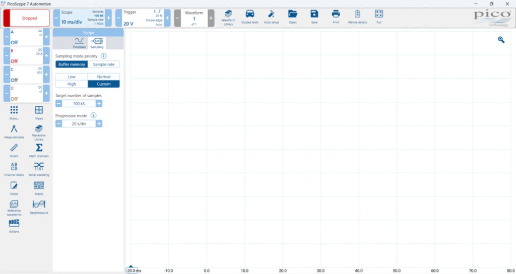Open the Waveform Library toolbar icon
The height and width of the screenshot is (274, 516).
(228, 18)
